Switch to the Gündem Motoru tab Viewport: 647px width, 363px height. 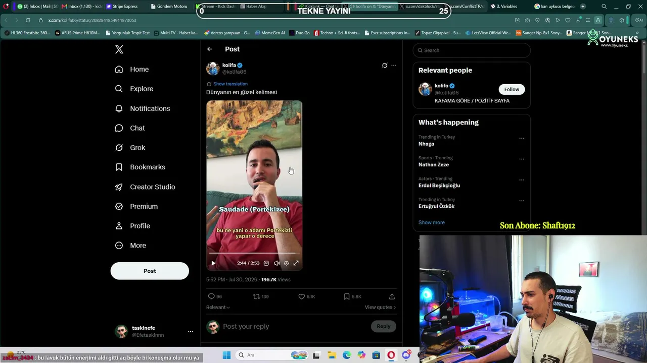click(x=169, y=6)
